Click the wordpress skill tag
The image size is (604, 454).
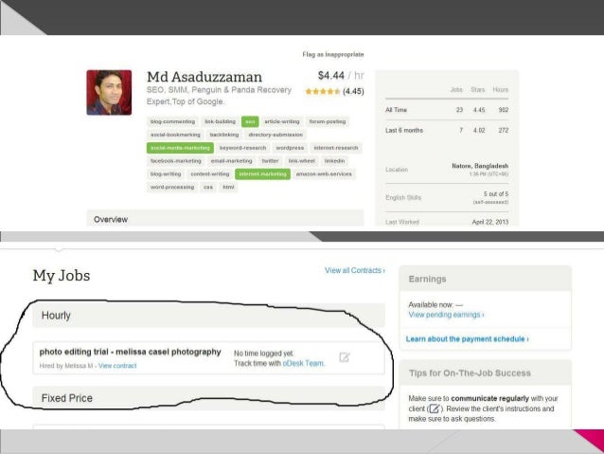[290, 148]
